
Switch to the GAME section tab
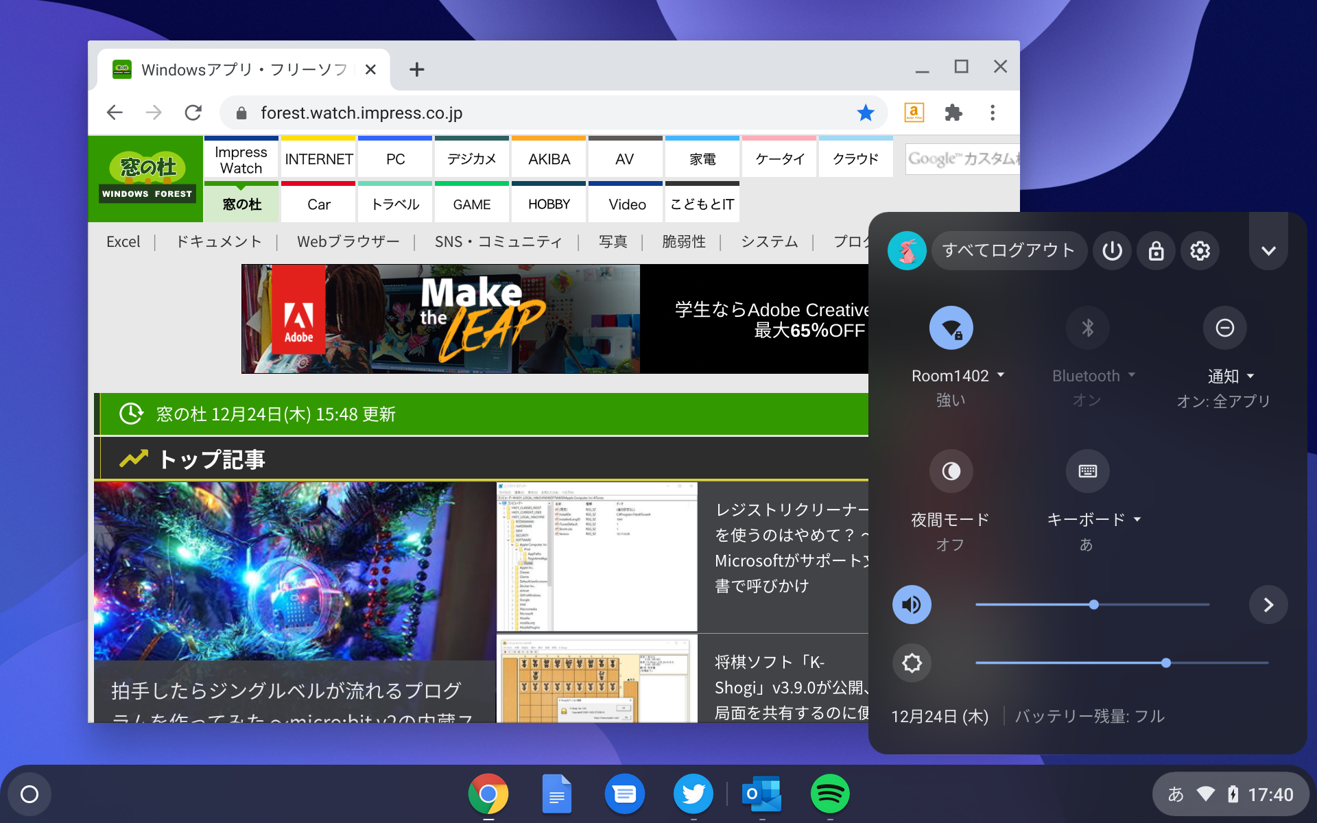pos(471,204)
